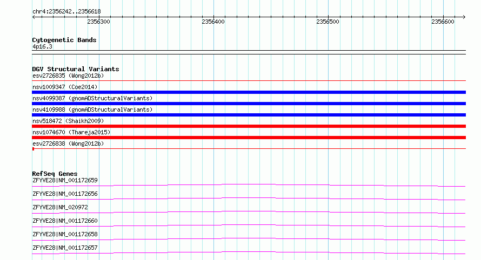Viewport: 481px width, 260px height.
Task: Select the RefSeq Genes track title
Action: 55,174
